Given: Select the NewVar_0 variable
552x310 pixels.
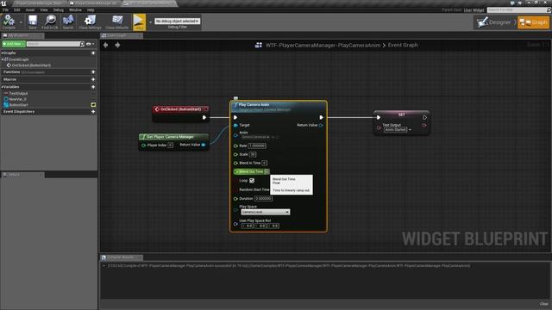Looking at the screenshot, I should pos(17,99).
